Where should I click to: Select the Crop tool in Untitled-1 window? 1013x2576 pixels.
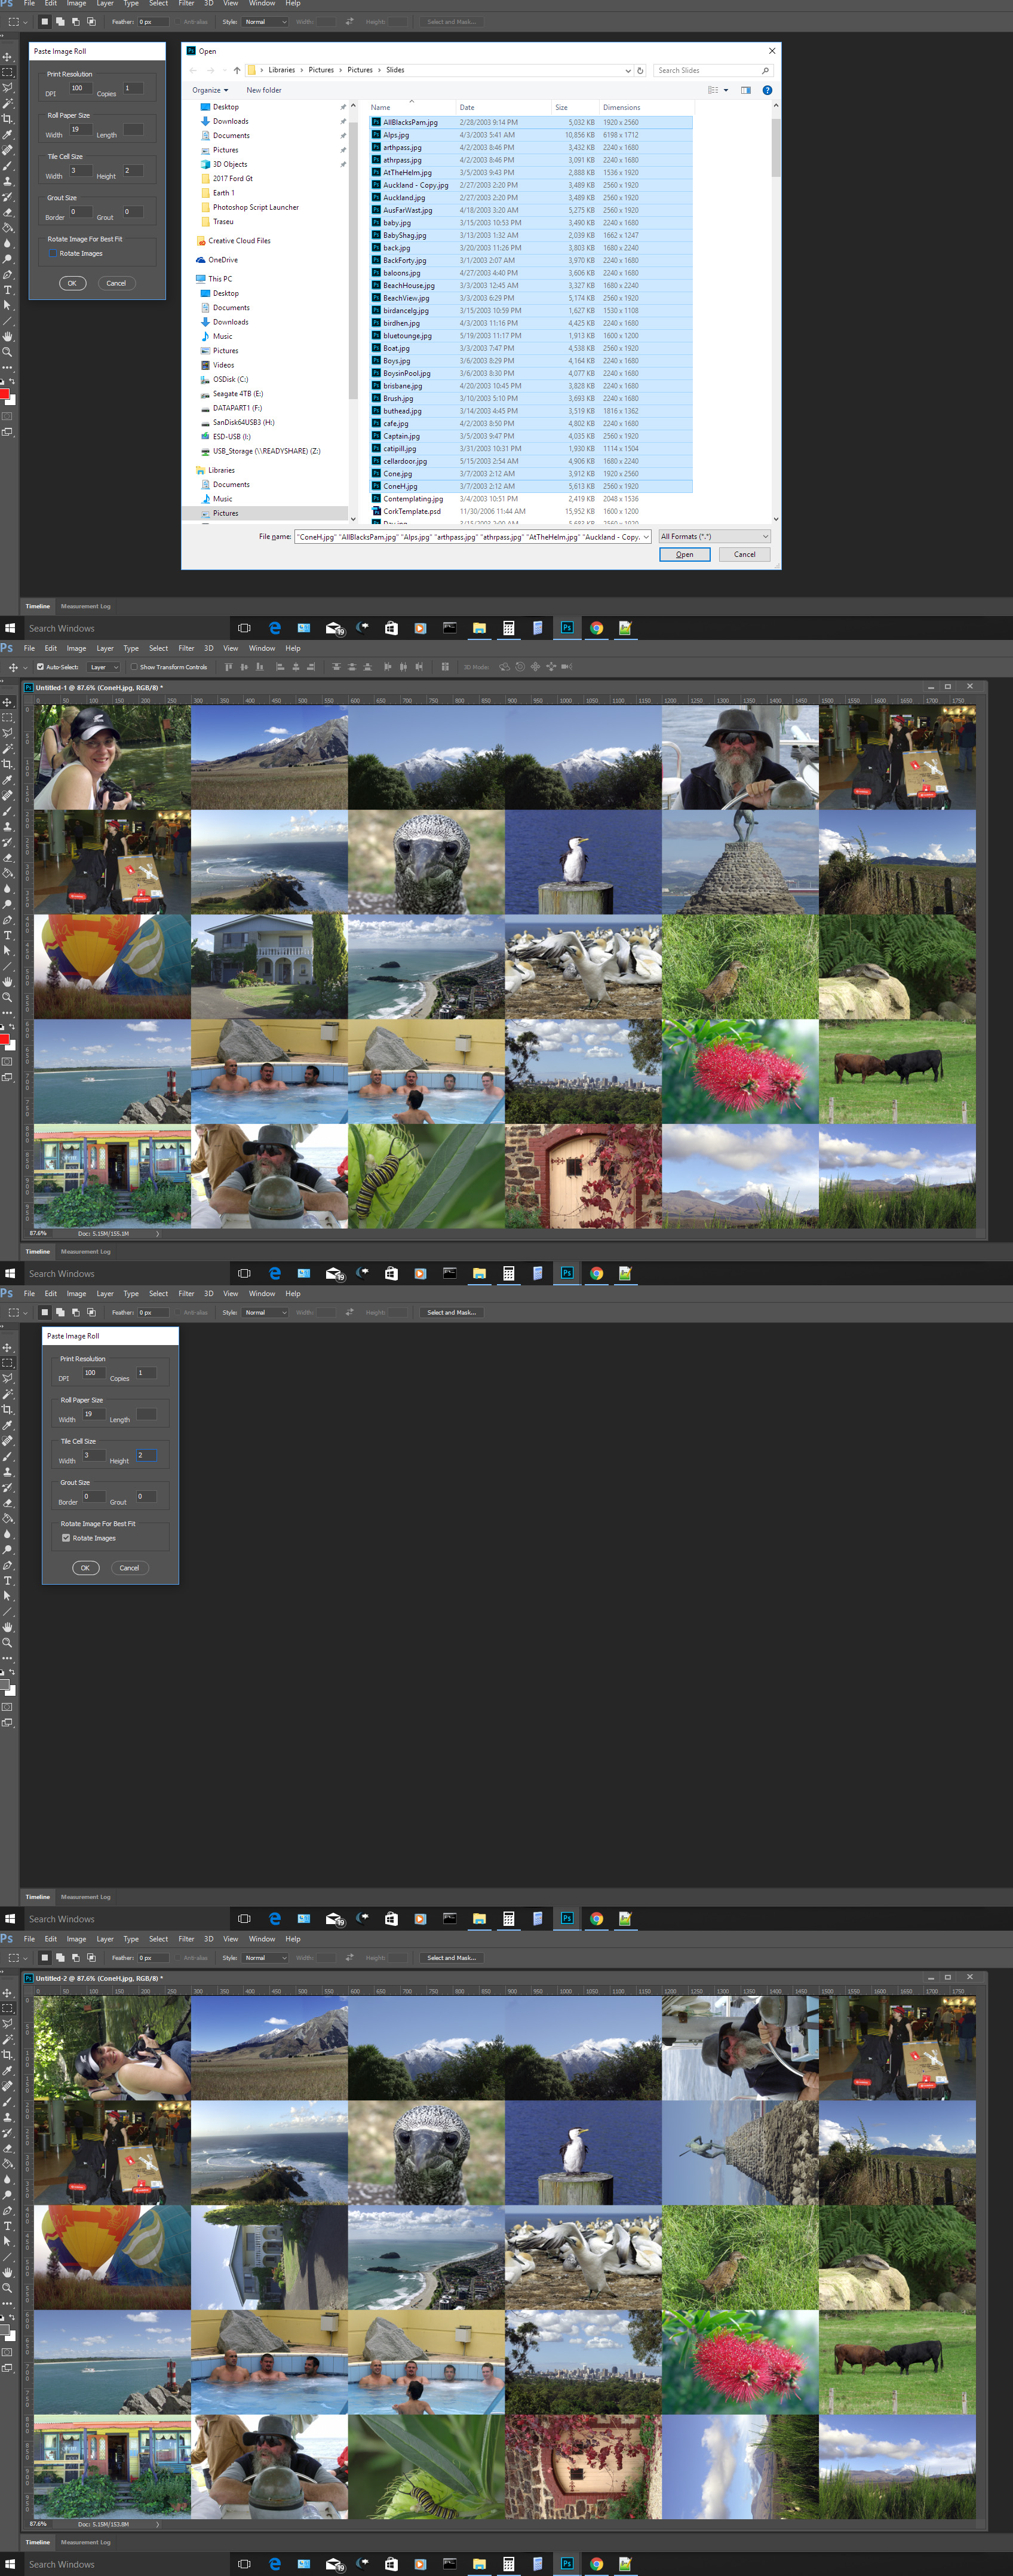pyautogui.click(x=8, y=764)
